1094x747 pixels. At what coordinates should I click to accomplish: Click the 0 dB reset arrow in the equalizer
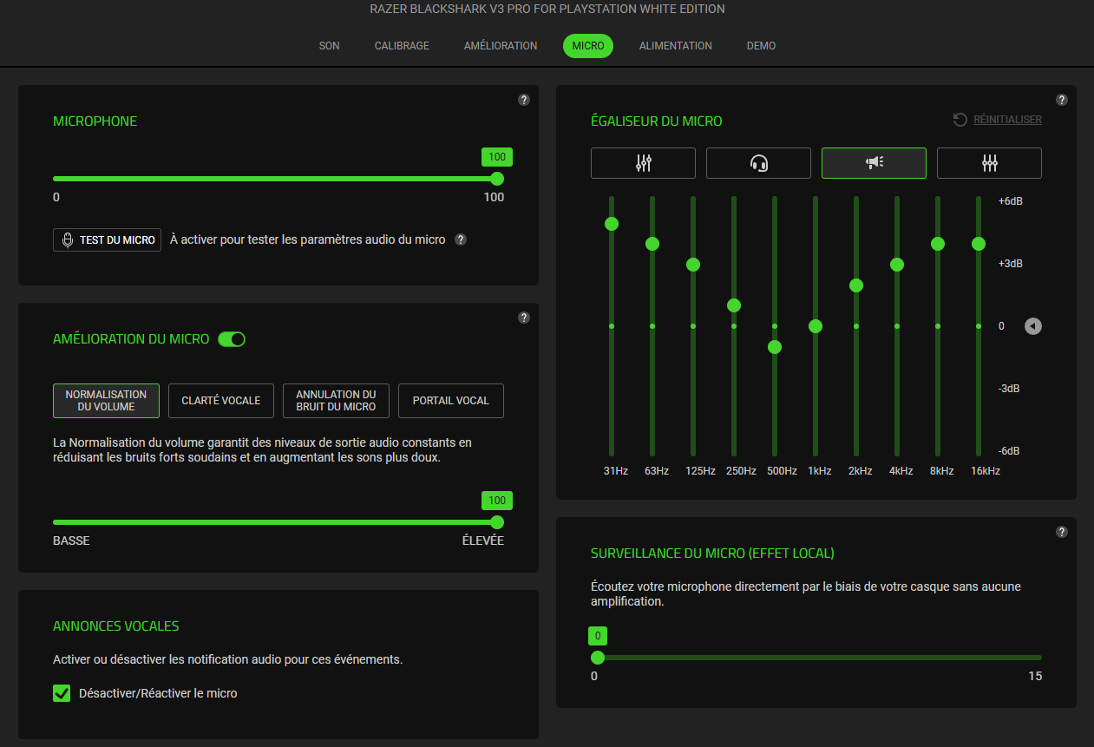1033,326
